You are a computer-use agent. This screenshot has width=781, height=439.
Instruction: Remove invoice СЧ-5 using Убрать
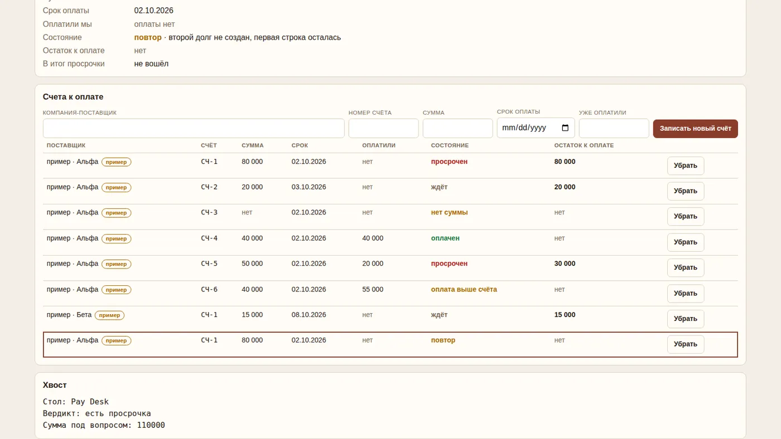click(686, 267)
